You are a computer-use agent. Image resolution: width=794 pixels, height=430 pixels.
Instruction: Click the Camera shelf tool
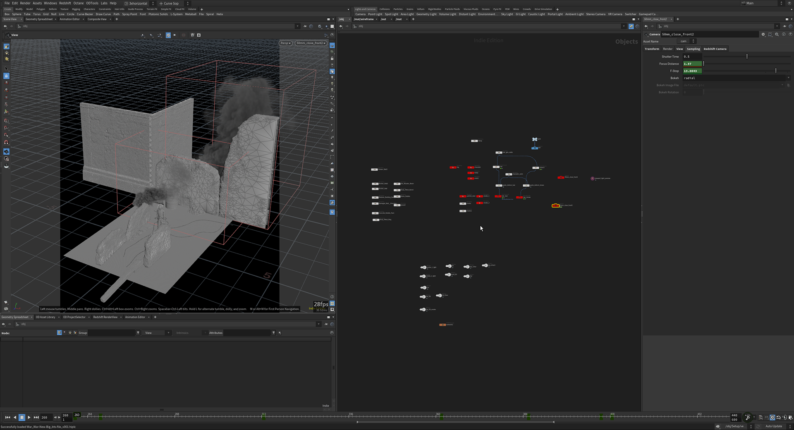point(360,14)
